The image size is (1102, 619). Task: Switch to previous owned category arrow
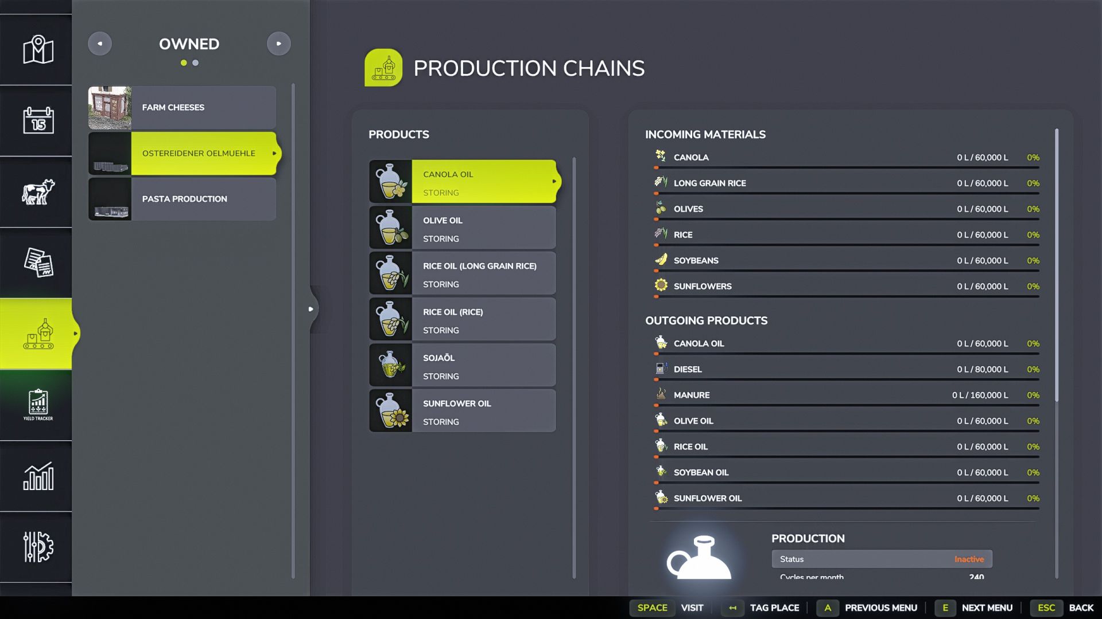pyautogui.click(x=100, y=44)
